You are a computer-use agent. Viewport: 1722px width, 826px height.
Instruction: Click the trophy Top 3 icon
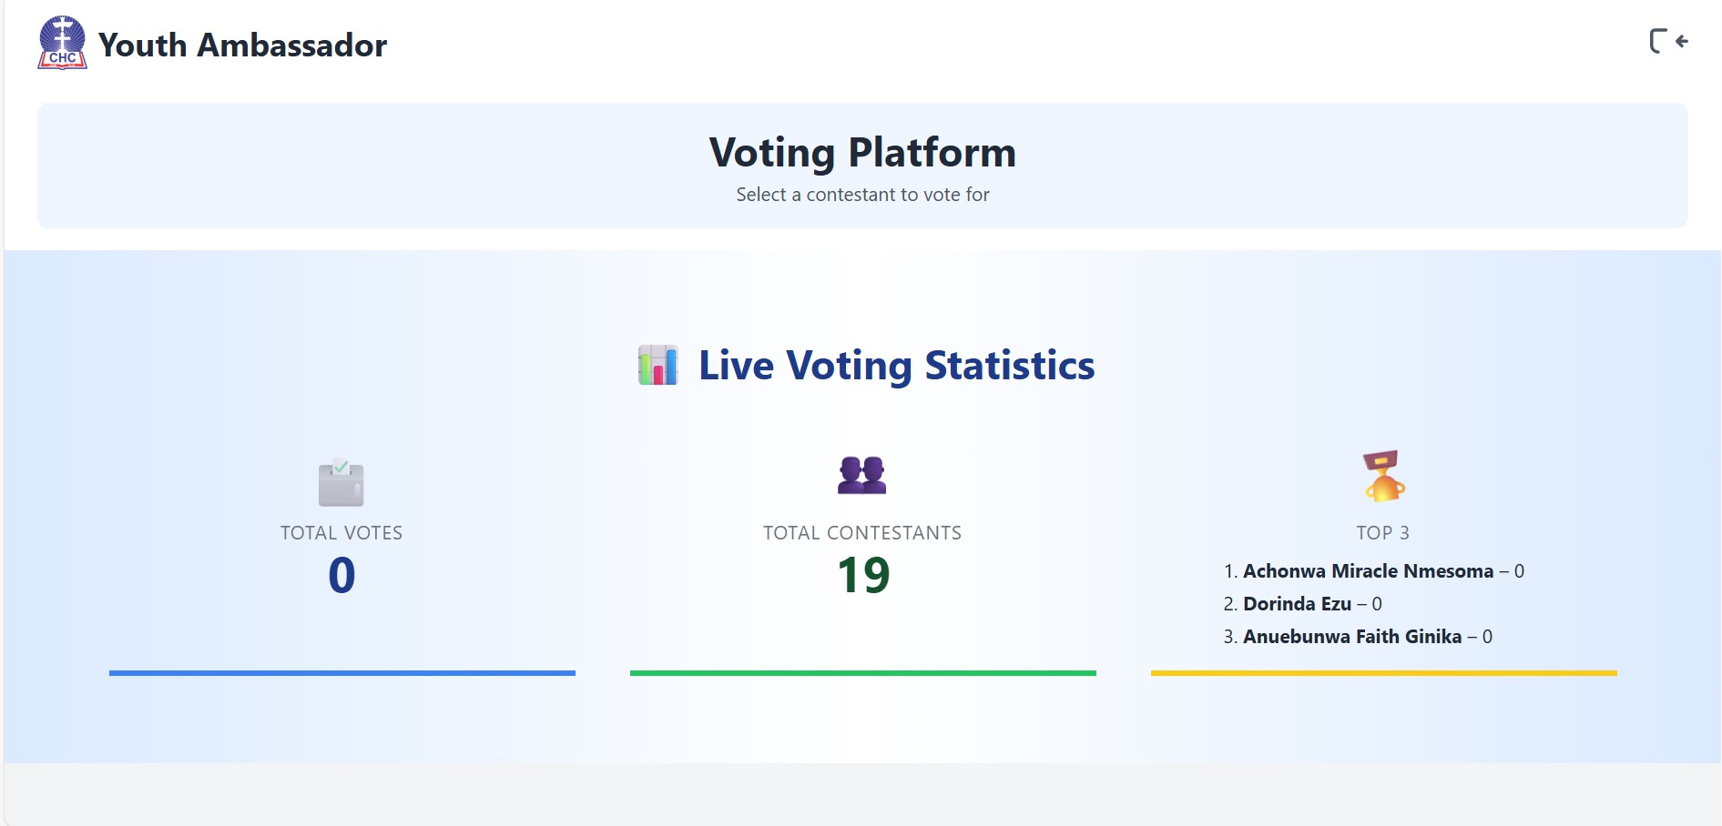[x=1383, y=476]
